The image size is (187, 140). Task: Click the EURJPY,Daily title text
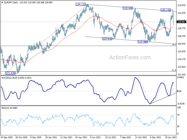11,2
